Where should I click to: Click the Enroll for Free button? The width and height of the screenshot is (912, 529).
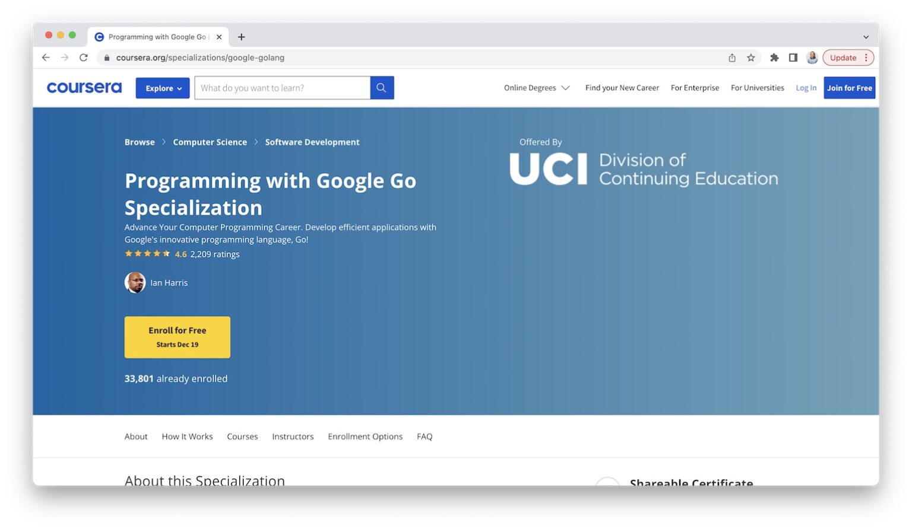pos(177,337)
